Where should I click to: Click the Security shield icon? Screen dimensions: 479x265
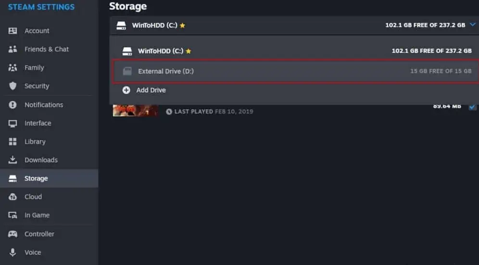tap(13, 86)
